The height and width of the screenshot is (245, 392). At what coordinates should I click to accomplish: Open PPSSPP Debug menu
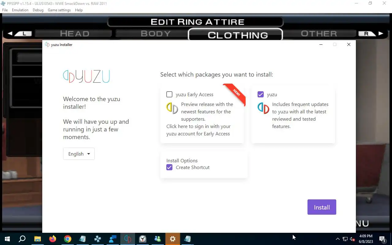pyautogui.click(x=38, y=10)
